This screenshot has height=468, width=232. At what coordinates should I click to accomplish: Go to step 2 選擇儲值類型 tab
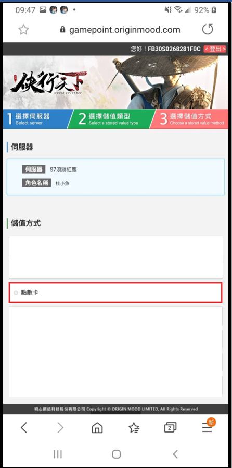pyautogui.click(x=111, y=119)
